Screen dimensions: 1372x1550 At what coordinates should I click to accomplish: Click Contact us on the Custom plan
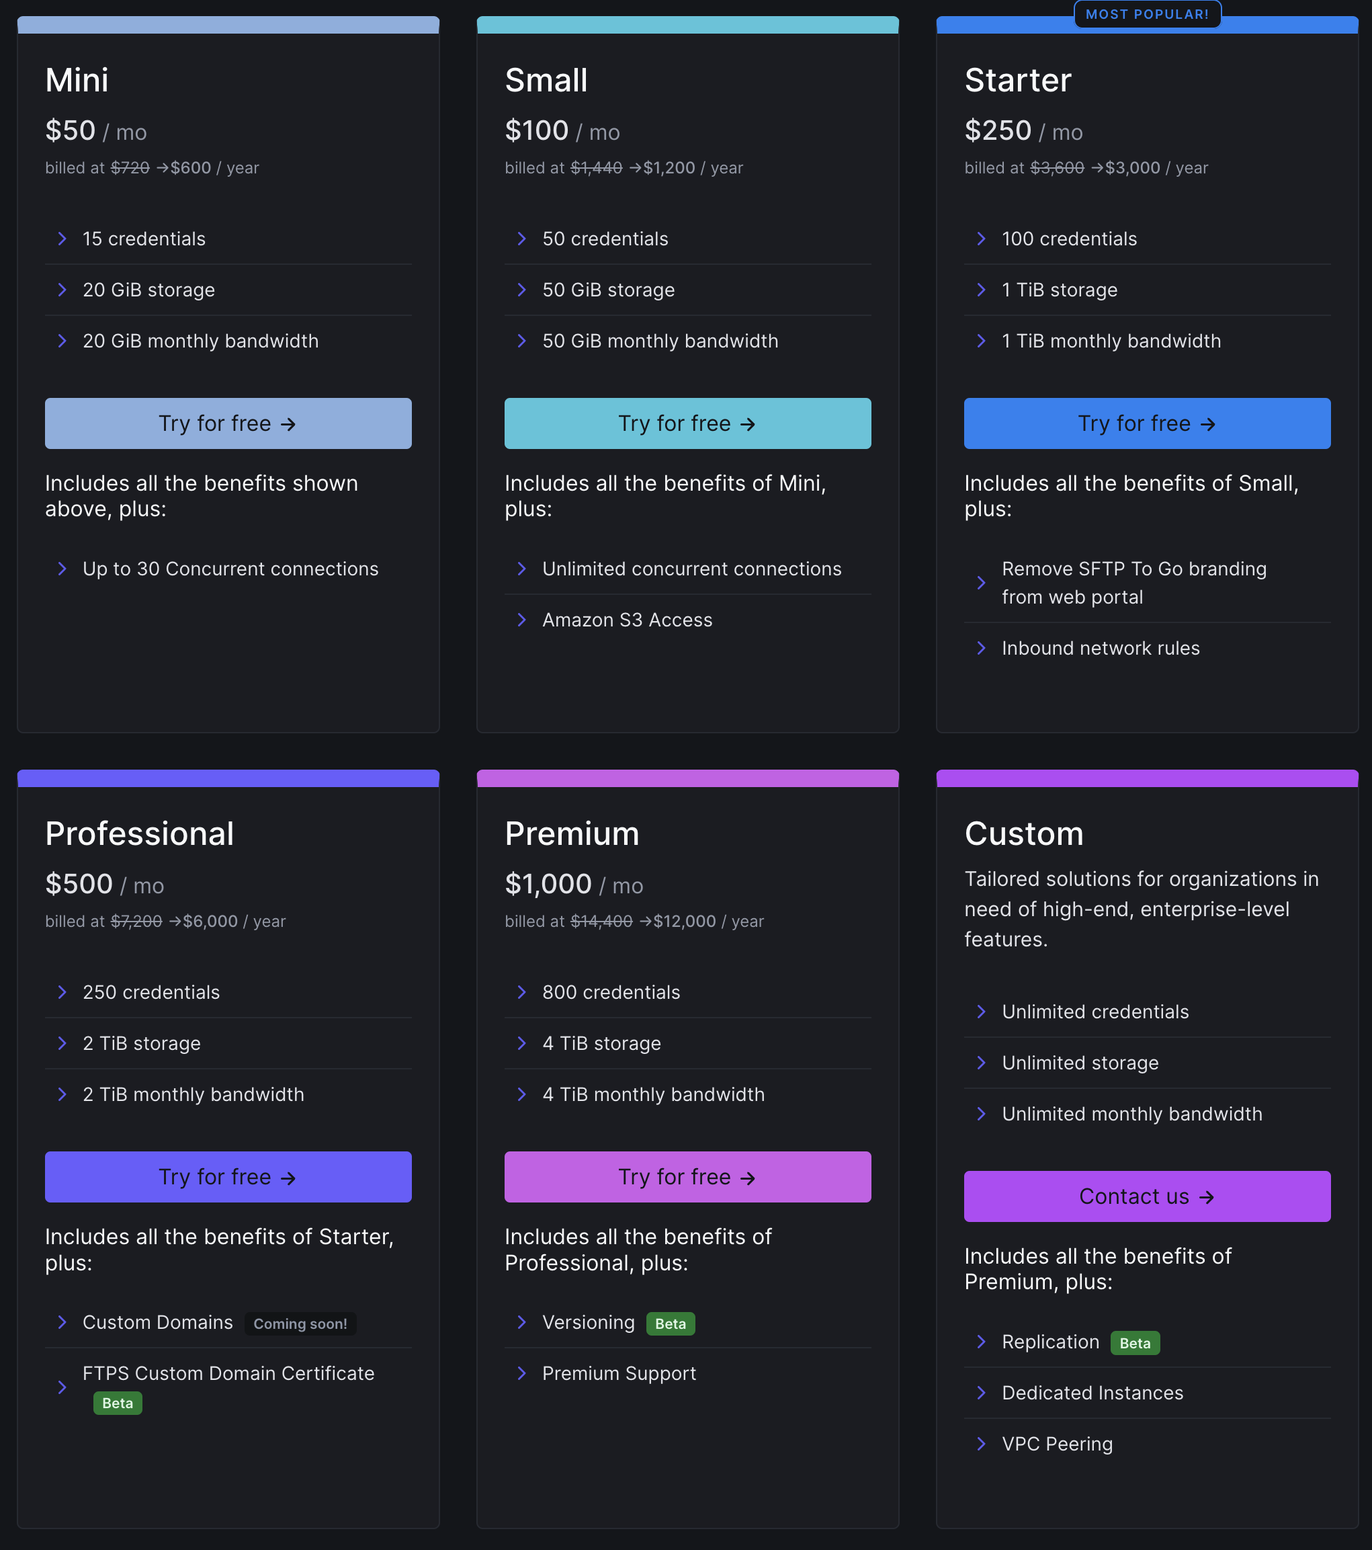tap(1147, 1196)
